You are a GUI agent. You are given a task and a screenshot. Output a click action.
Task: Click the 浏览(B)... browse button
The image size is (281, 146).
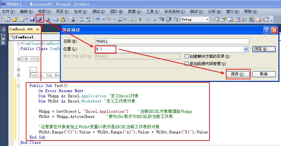(264, 49)
